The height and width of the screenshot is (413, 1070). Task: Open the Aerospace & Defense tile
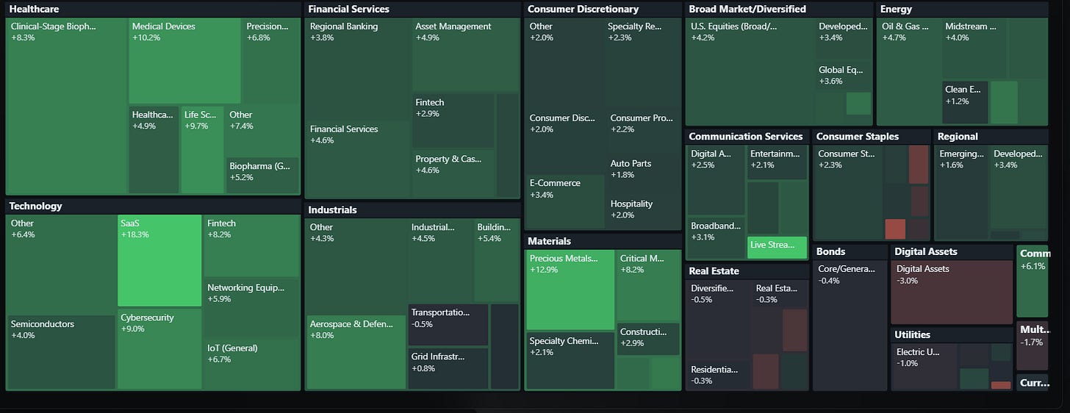356,352
